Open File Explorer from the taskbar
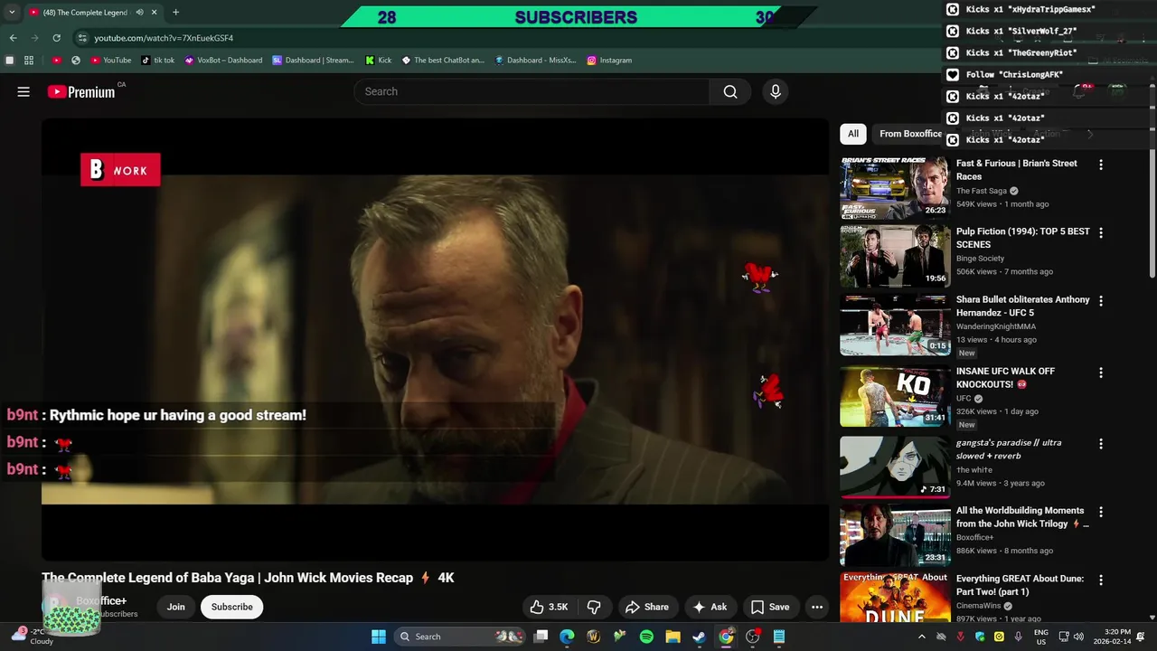The width and height of the screenshot is (1157, 651). [673, 637]
